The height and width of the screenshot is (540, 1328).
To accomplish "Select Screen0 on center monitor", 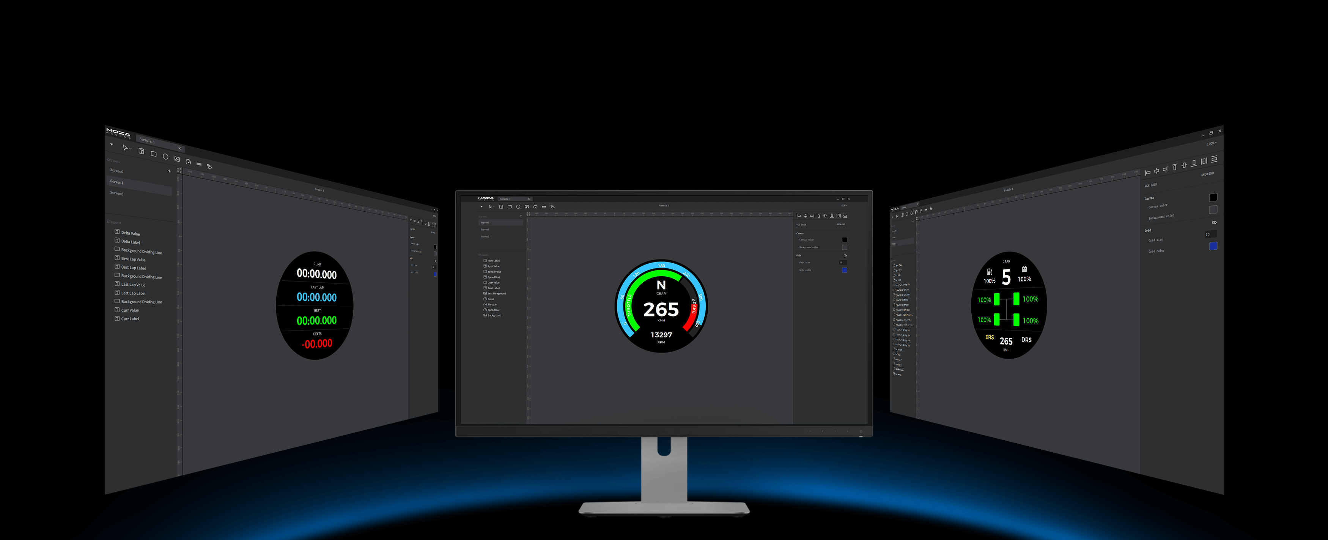I will [500, 223].
